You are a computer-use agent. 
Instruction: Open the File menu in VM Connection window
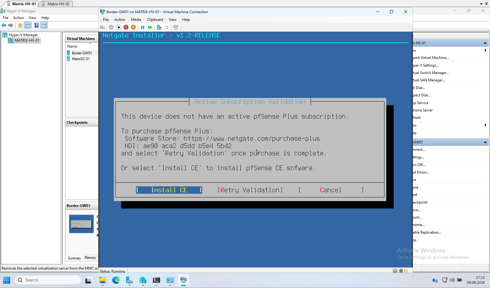point(106,20)
